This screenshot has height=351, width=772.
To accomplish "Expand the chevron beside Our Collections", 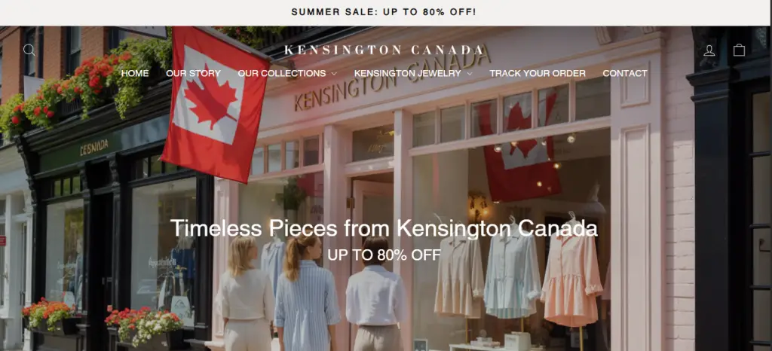I will (334, 74).
